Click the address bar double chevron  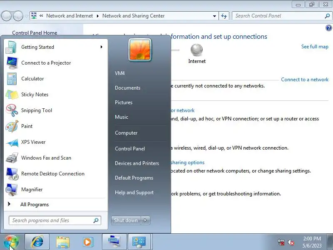pos(41,15)
